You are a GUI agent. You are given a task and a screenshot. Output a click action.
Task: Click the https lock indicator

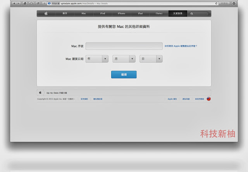click(56, 3)
